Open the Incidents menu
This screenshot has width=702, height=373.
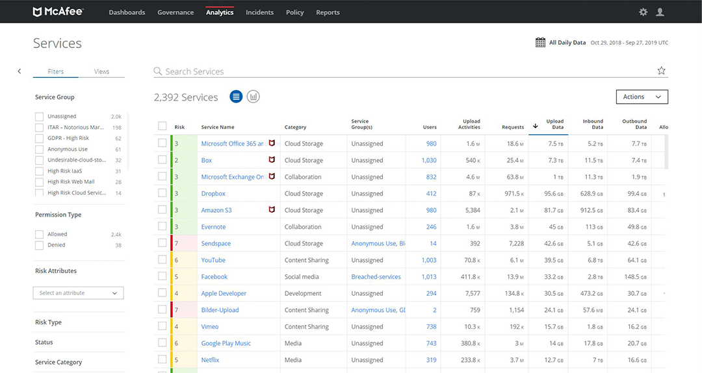pos(259,12)
